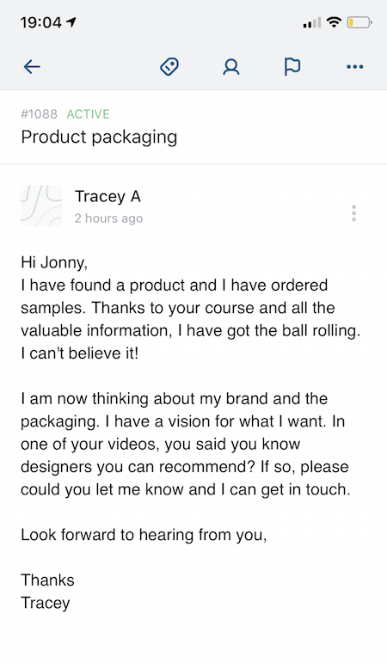Tap the location arrow beside the time
Screen dimensions: 387x663
click(x=71, y=22)
